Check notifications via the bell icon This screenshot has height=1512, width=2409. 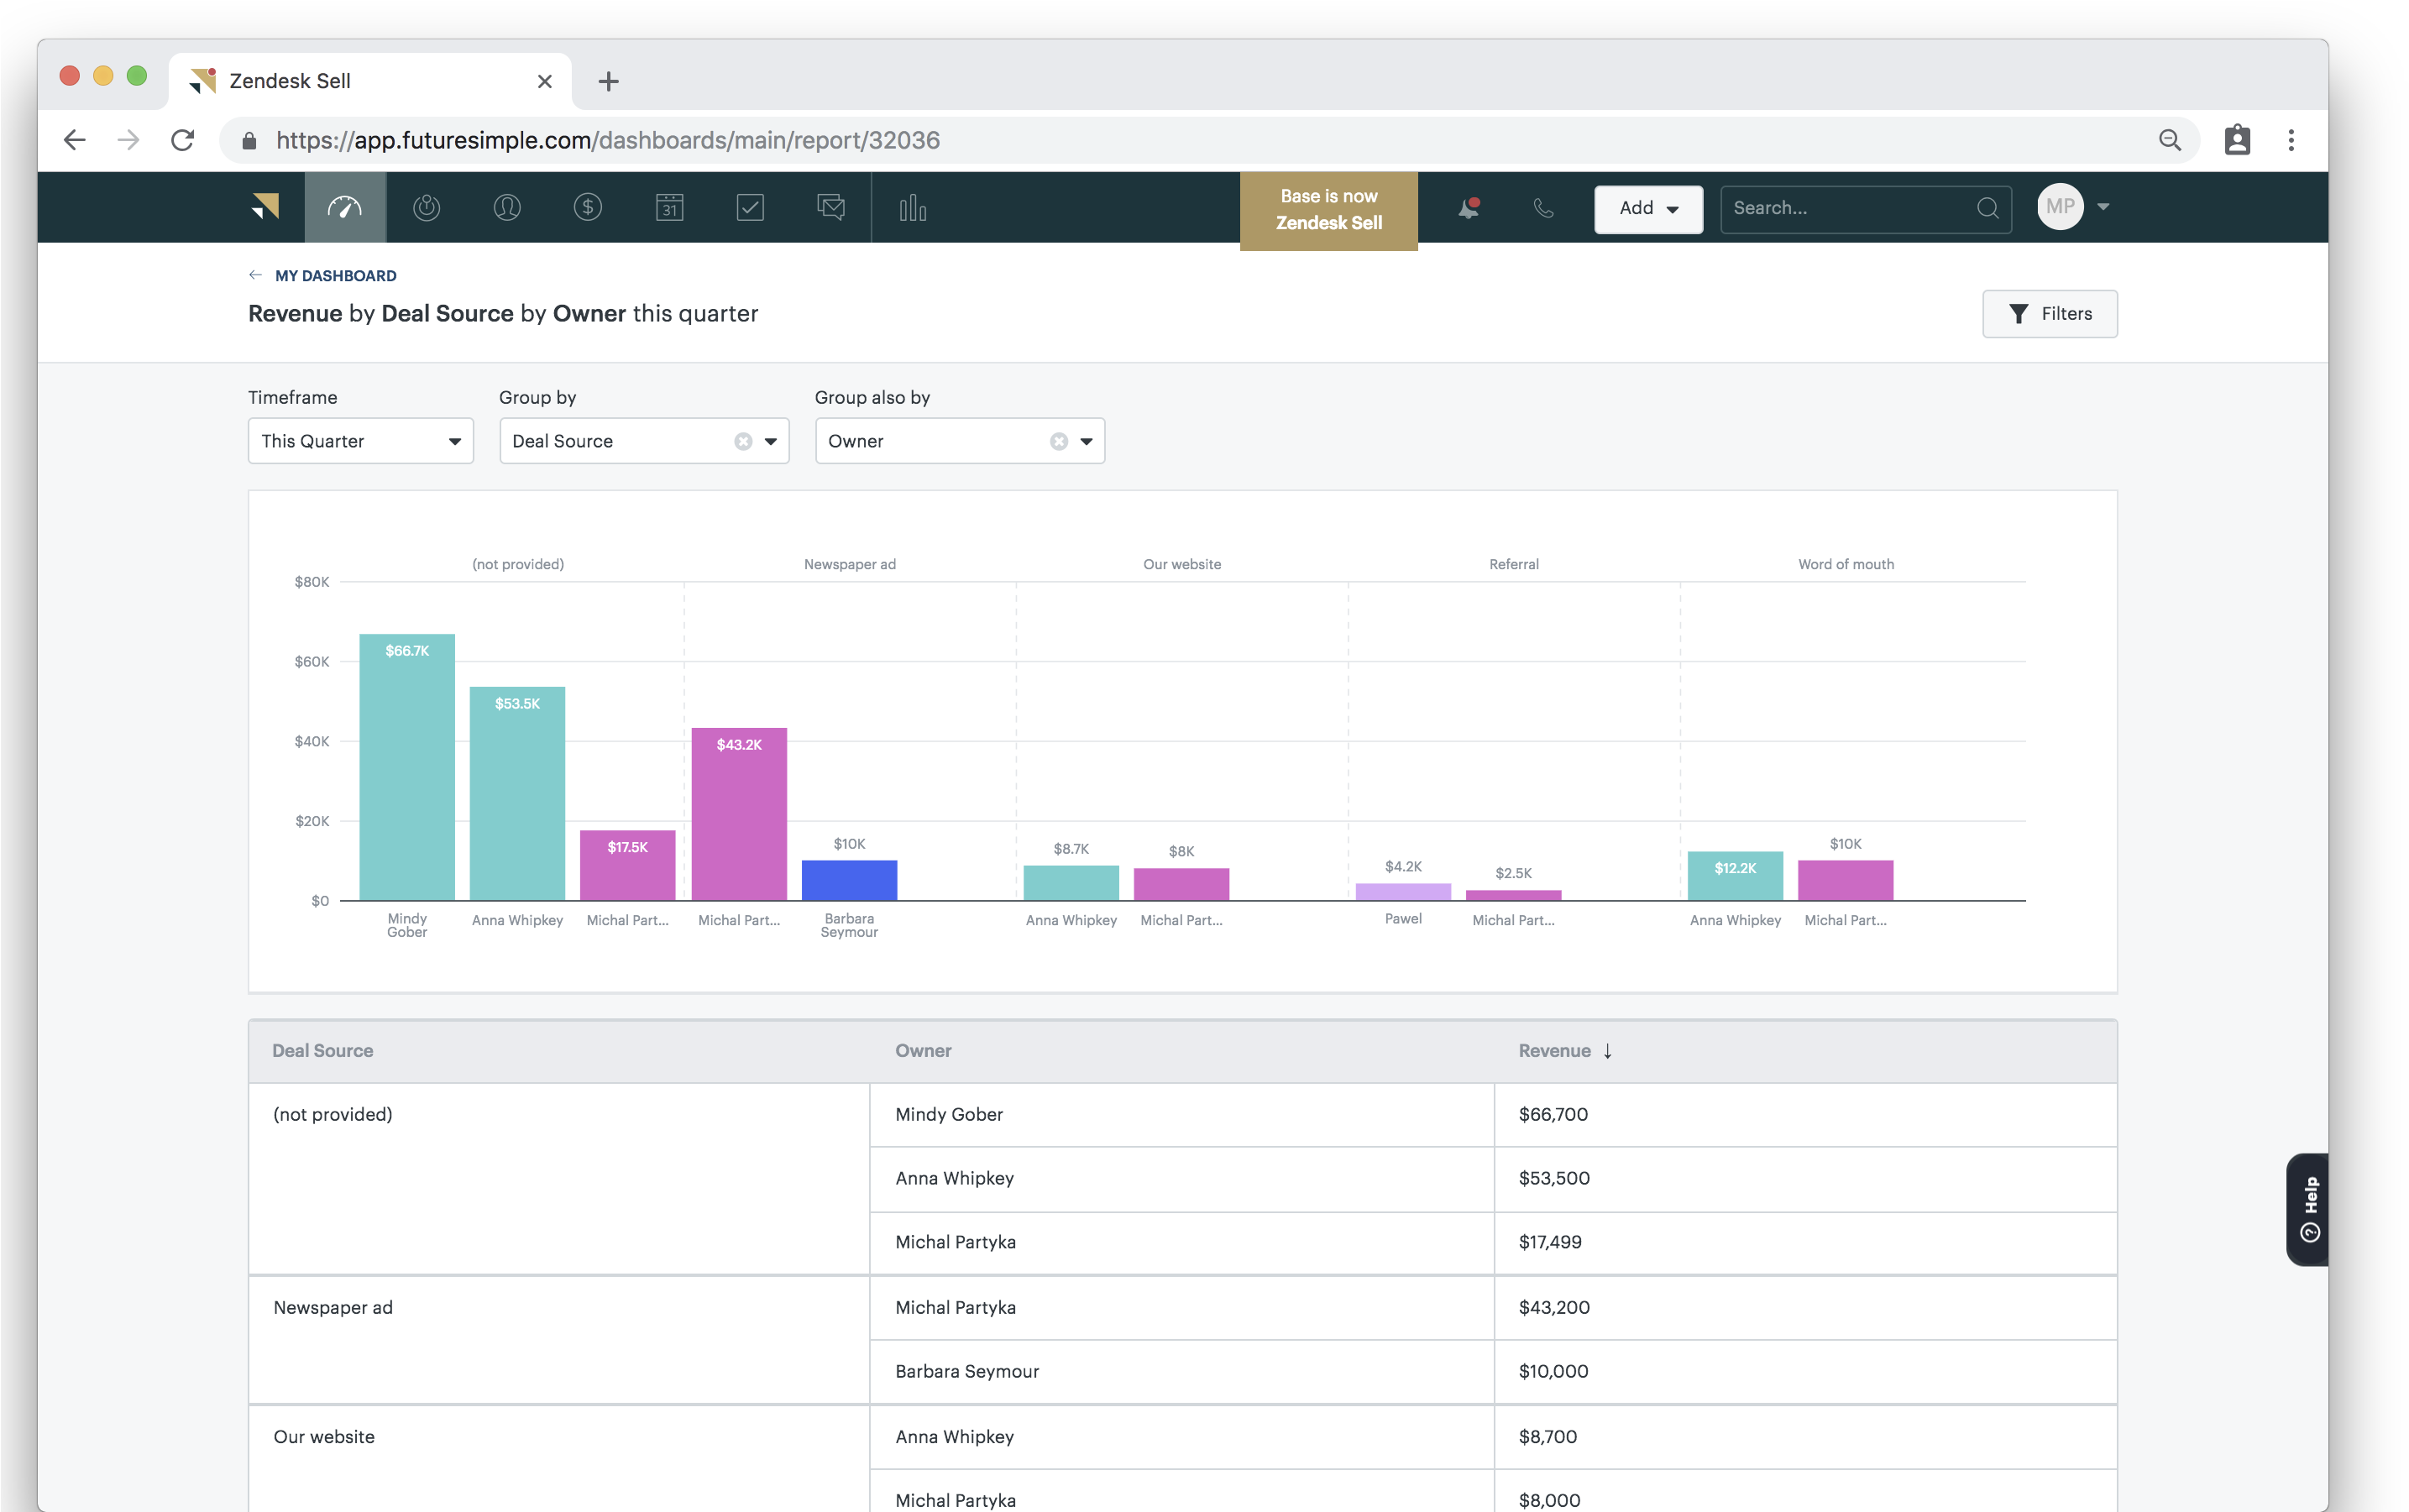point(1468,207)
